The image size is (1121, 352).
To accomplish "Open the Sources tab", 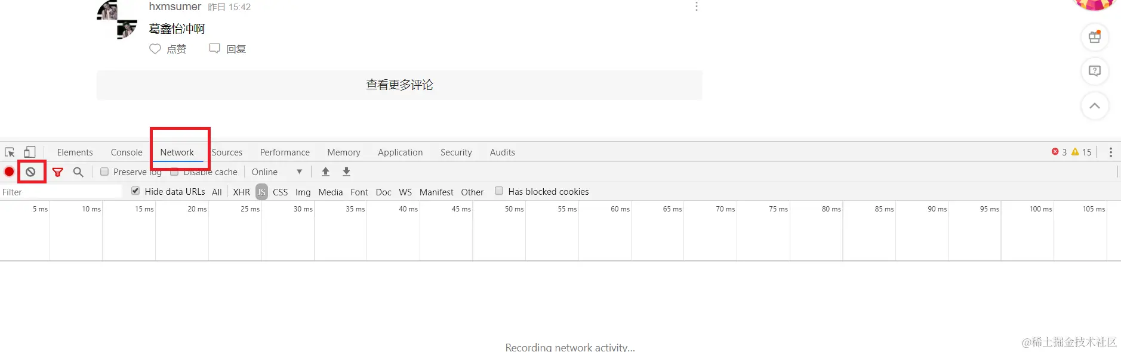I will (227, 152).
